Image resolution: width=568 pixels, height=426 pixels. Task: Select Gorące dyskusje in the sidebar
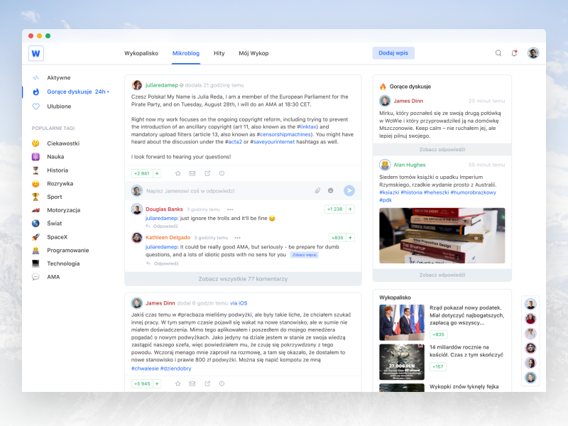point(69,92)
